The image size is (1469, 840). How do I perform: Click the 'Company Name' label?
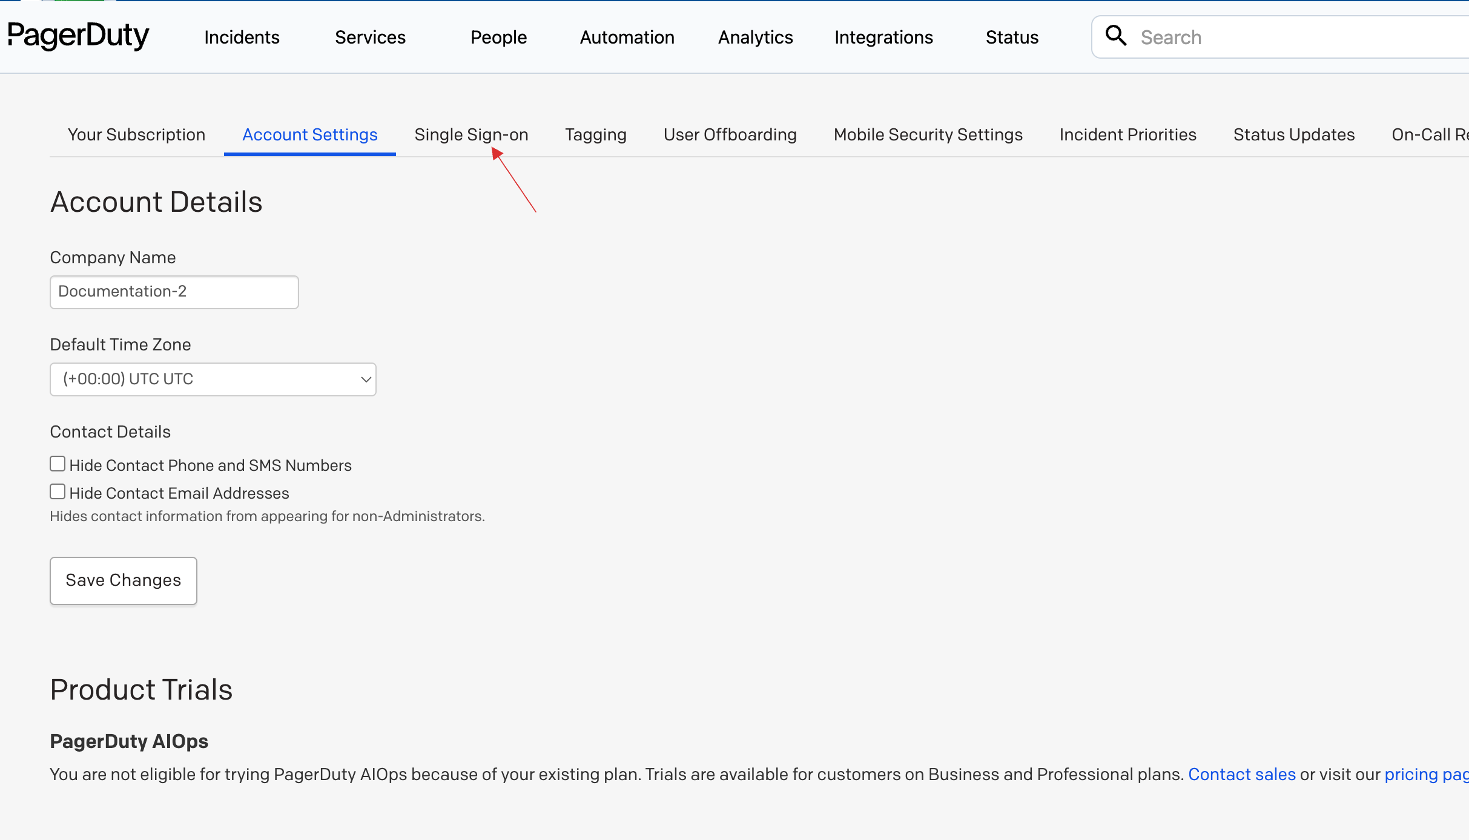pos(113,257)
